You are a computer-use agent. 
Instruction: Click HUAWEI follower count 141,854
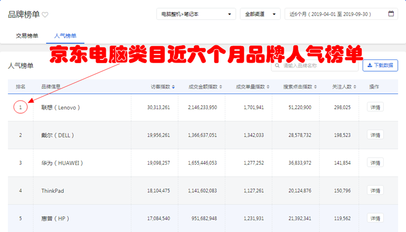click(x=342, y=163)
